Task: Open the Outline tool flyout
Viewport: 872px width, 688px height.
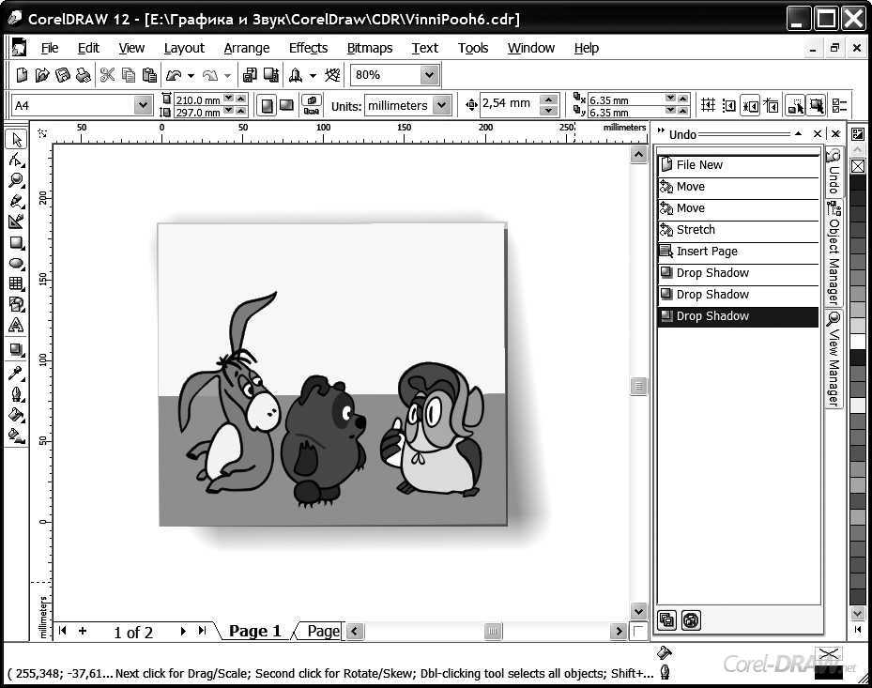Action: pyautogui.click(x=16, y=394)
